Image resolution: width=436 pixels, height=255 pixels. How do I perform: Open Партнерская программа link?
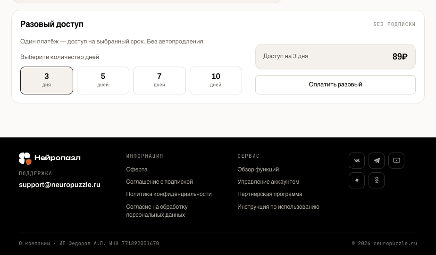click(x=270, y=194)
